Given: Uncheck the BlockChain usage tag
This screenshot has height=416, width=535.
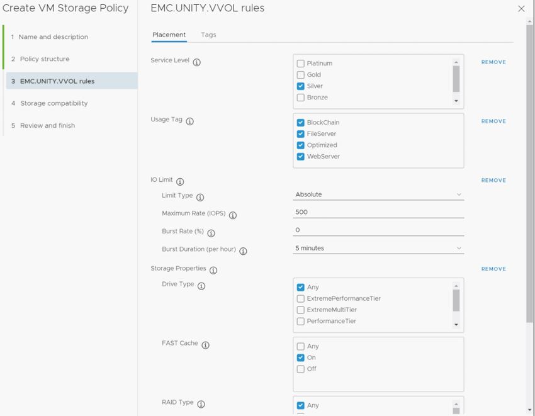Looking at the screenshot, I should (x=301, y=123).
